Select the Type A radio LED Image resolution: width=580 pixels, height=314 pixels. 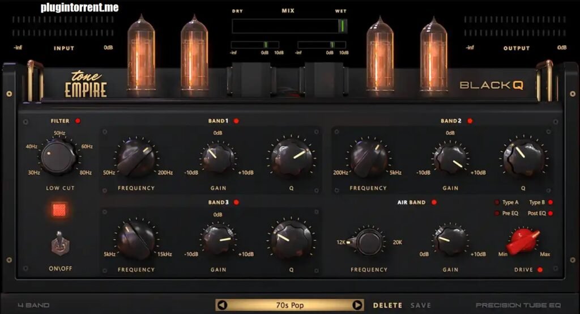(497, 202)
